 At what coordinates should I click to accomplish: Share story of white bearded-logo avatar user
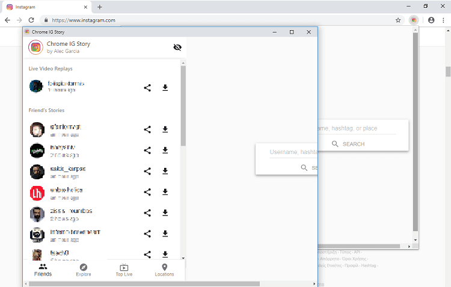tap(147, 233)
